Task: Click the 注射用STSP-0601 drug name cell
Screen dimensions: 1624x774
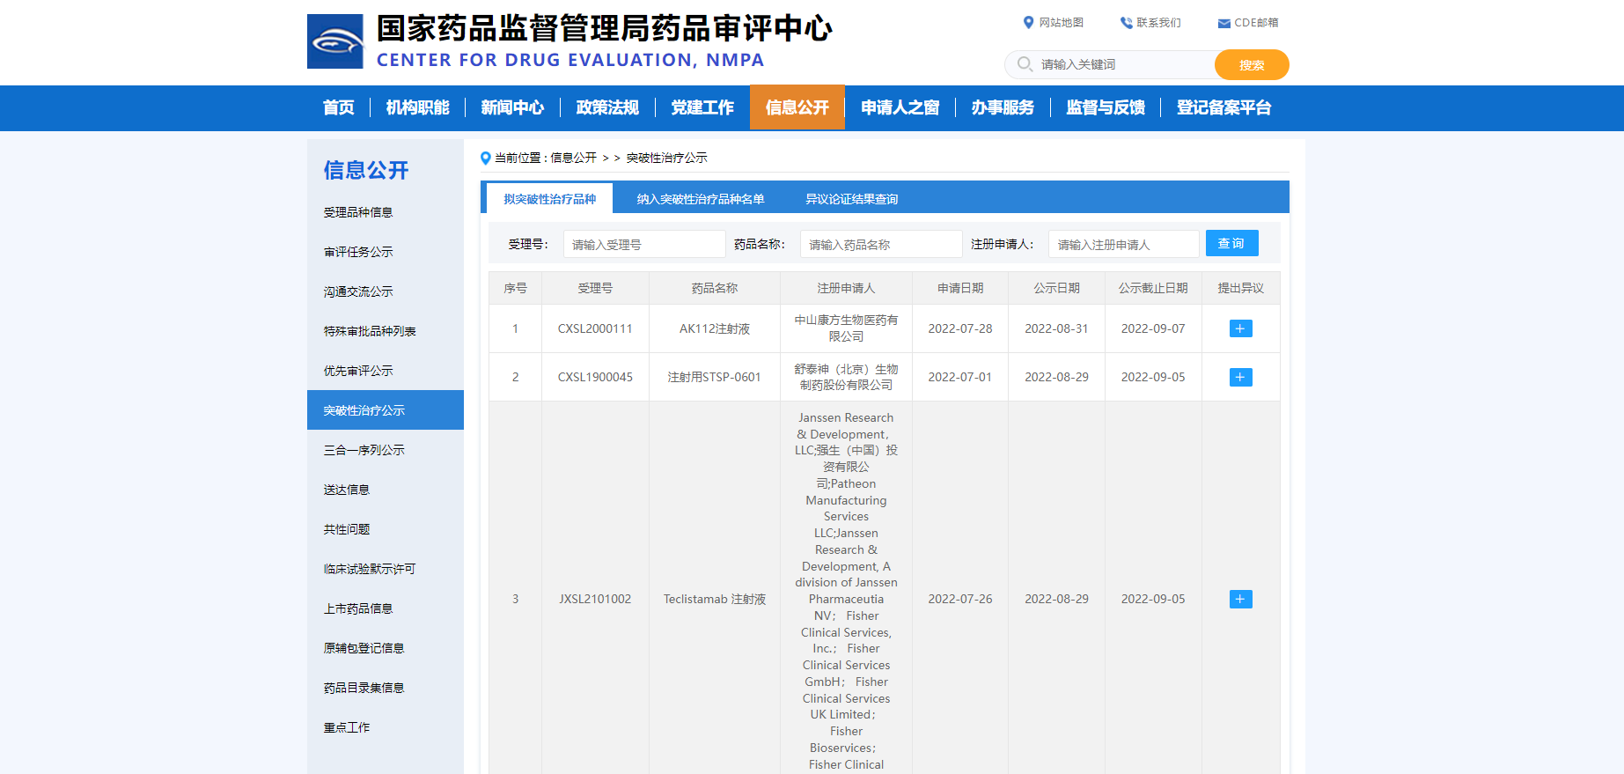Action: coord(715,377)
